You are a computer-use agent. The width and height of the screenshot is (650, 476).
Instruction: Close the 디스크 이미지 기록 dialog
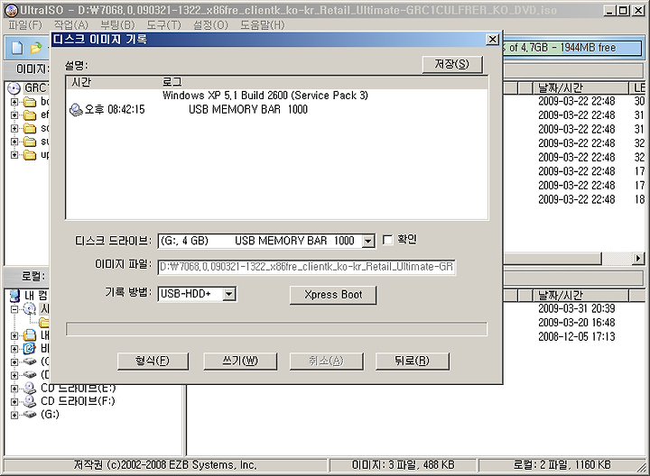(492, 40)
